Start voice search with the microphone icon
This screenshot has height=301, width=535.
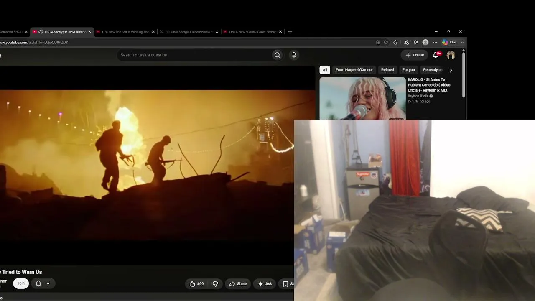(294, 55)
